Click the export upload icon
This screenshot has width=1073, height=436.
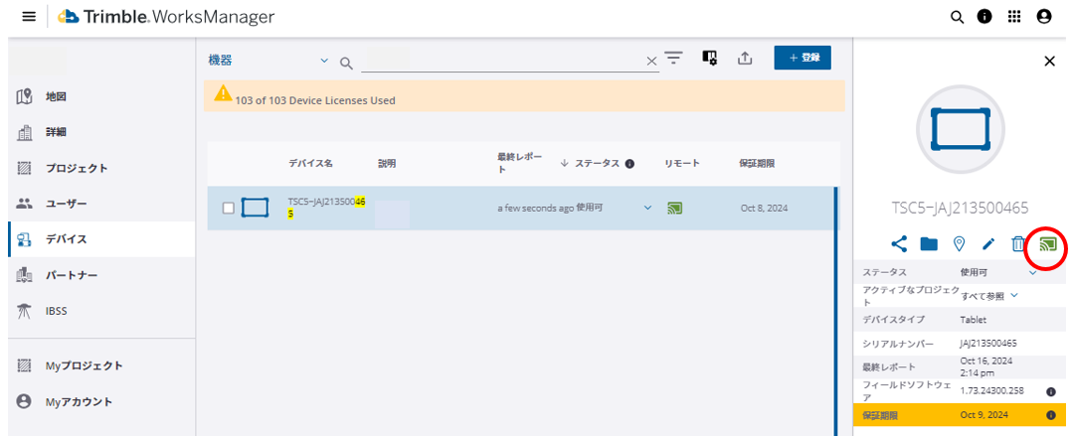point(745,59)
